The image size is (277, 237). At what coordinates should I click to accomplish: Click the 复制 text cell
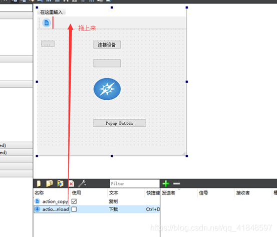[113, 201]
